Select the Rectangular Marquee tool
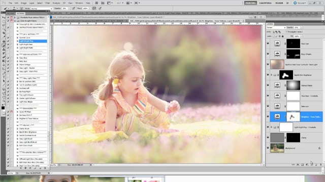This screenshot has width=325, height=182. [4, 21]
